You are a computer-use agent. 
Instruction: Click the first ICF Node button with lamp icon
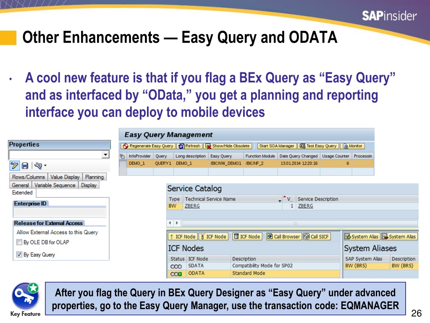point(182,236)
